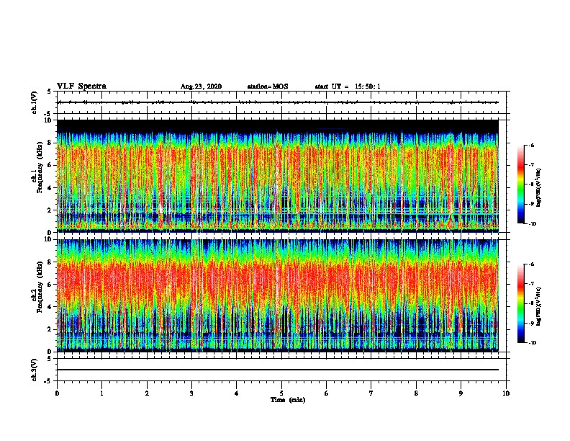This screenshot has width=570, height=441.
Task: Click the '0' tick on the time axis
Action: tap(57, 393)
